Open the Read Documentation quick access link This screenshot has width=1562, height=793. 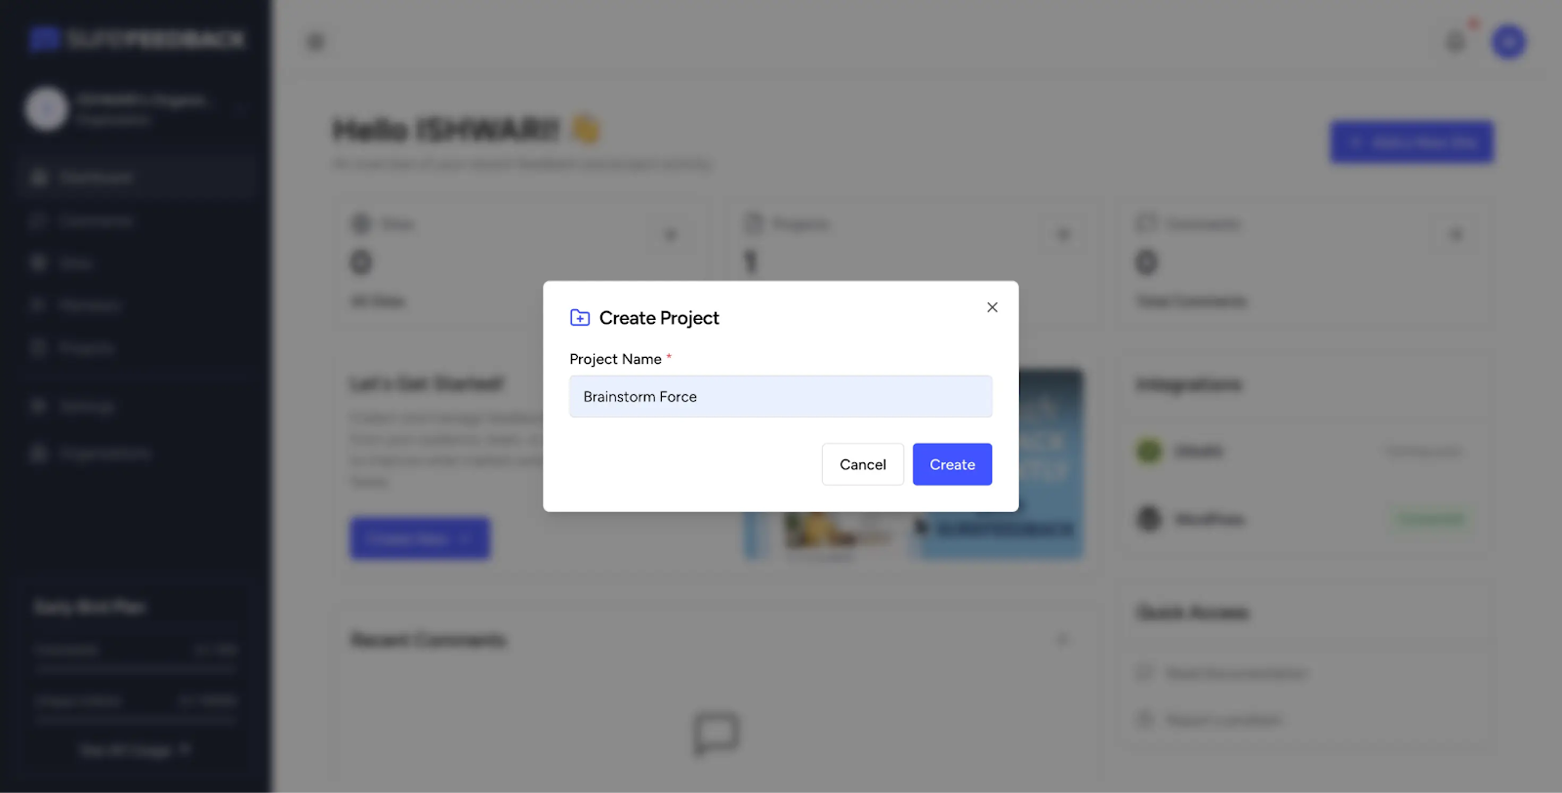pos(1235,673)
